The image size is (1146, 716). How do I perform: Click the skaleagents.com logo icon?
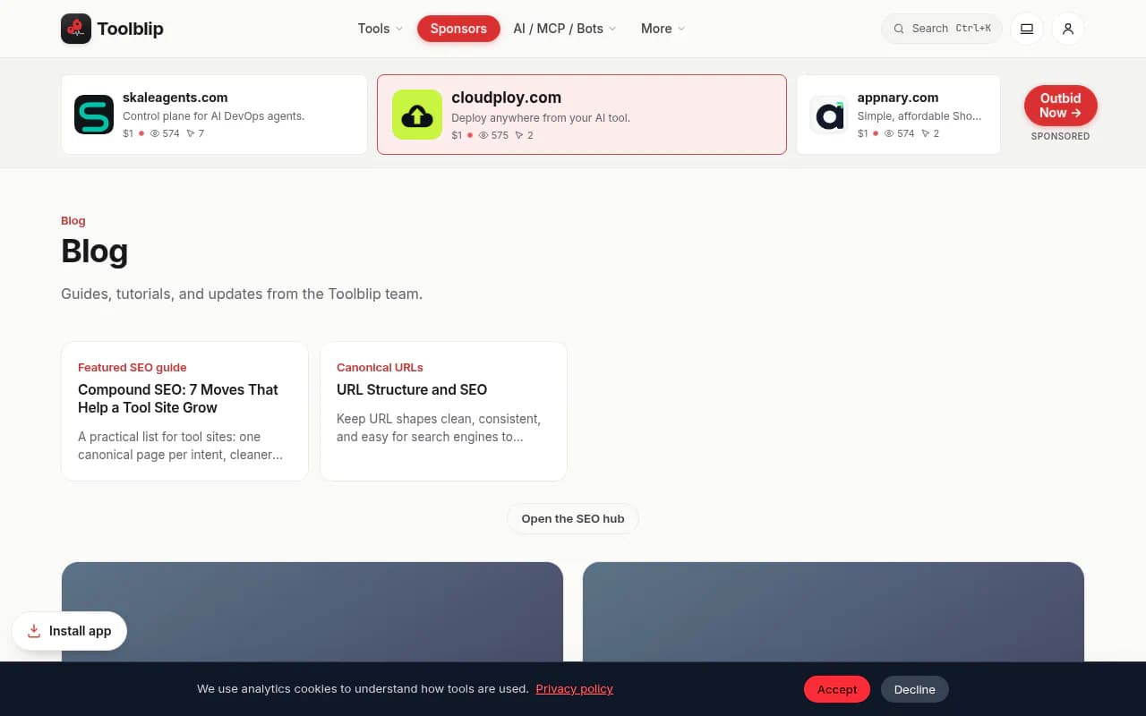tap(94, 115)
